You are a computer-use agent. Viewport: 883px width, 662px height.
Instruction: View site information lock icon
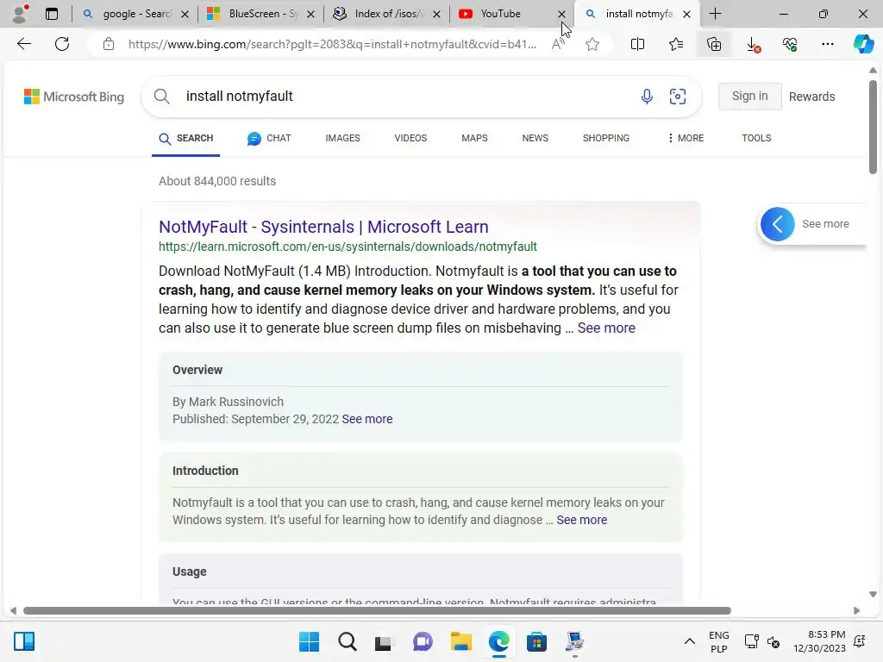pyautogui.click(x=109, y=44)
